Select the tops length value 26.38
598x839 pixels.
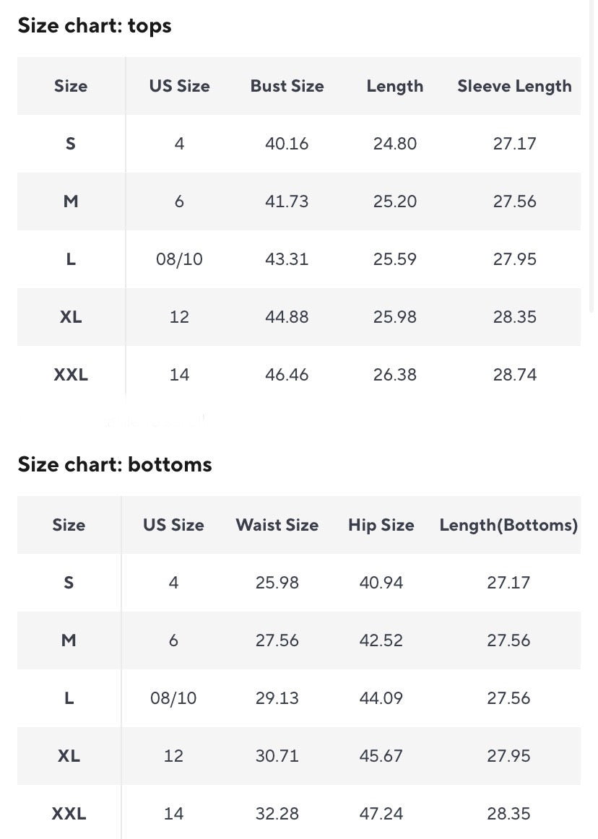[395, 375]
